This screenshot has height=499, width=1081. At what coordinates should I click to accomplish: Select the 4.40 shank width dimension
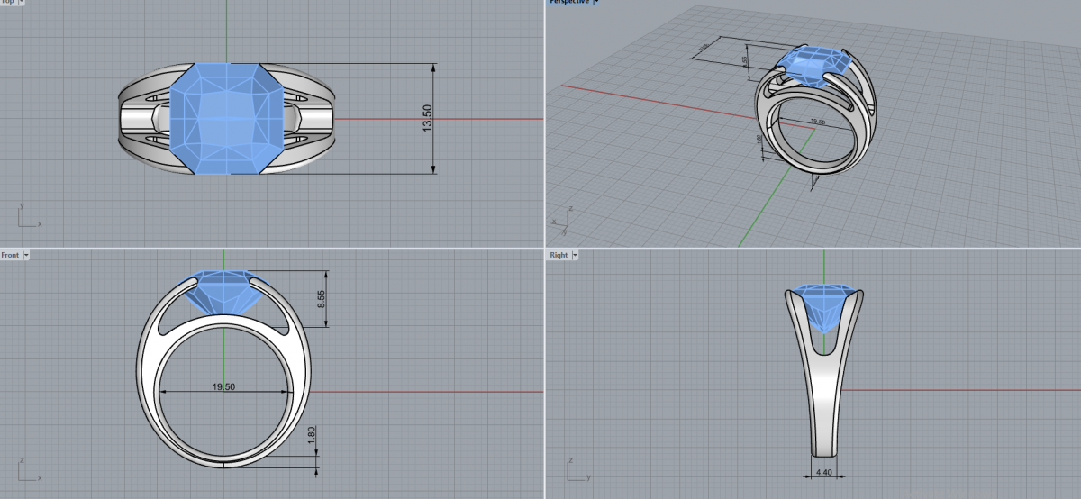pyautogui.click(x=824, y=471)
